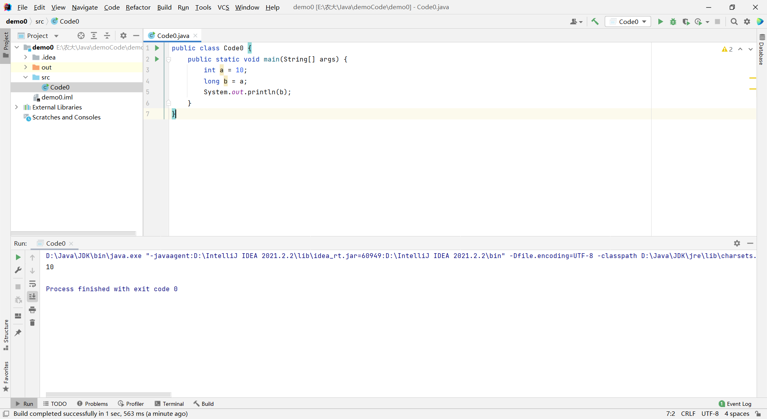Viewport: 767px width, 419px height.
Task: Click the locate file crosshair icon in Project panel
Action: coord(81,36)
